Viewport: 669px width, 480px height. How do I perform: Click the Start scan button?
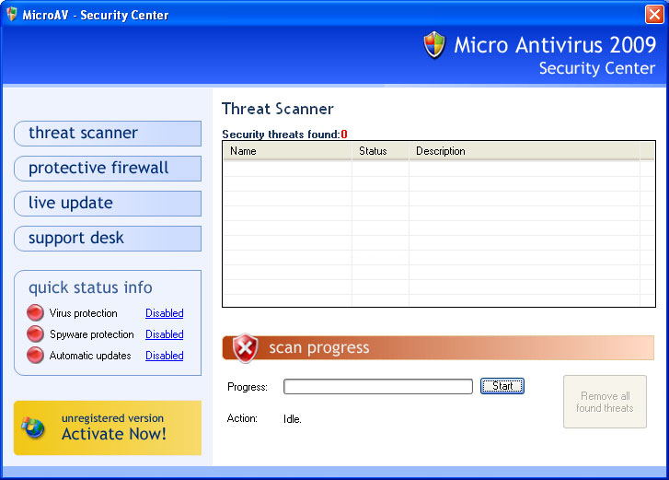coord(502,386)
